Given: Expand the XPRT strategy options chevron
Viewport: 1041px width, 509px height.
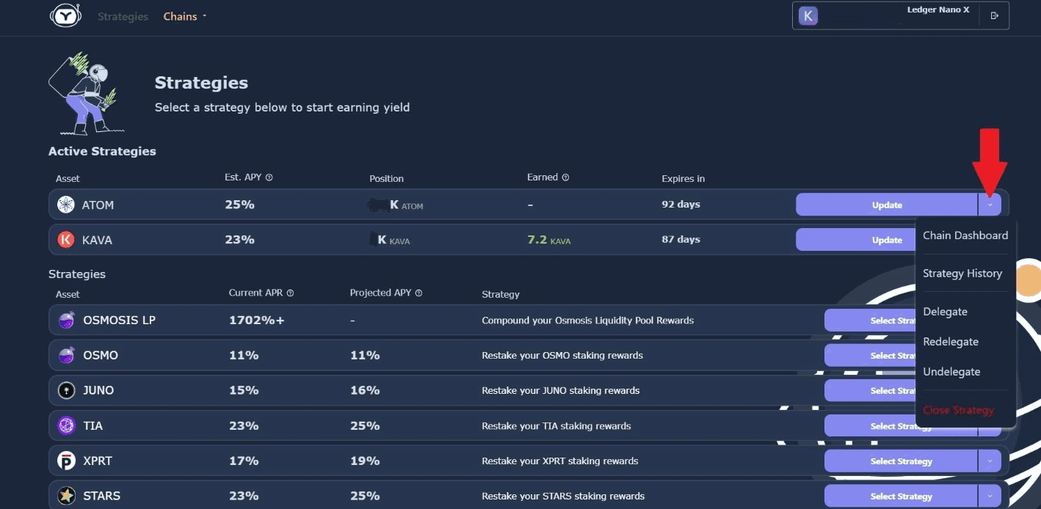Looking at the screenshot, I should (x=990, y=461).
